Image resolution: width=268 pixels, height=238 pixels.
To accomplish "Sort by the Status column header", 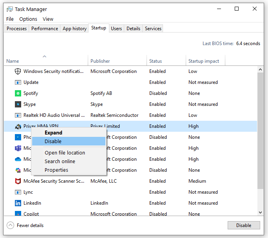I will coord(166,61).
